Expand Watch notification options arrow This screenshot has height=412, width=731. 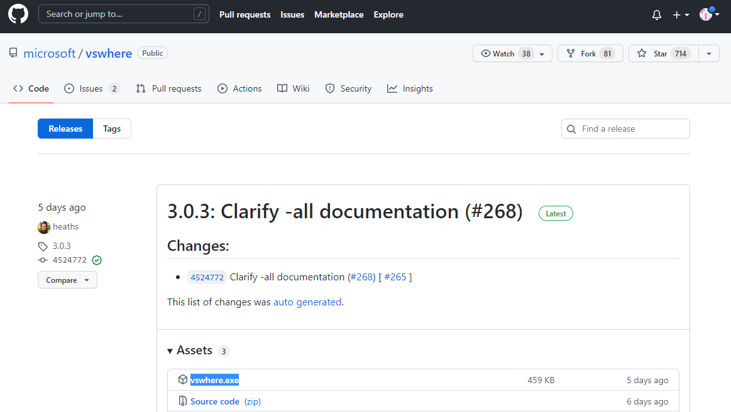pyautogui.click(x=542, y=54)
